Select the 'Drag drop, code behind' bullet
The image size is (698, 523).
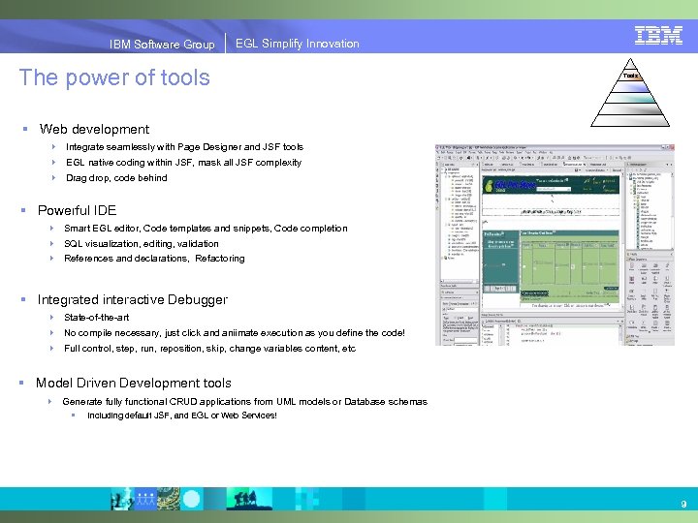[x=116, y=178]
